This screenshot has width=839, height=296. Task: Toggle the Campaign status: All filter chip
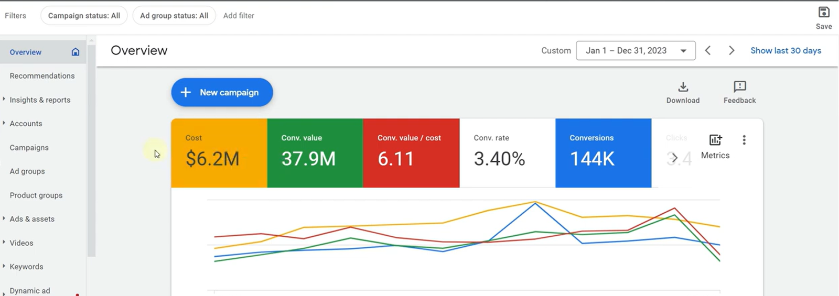84,16
